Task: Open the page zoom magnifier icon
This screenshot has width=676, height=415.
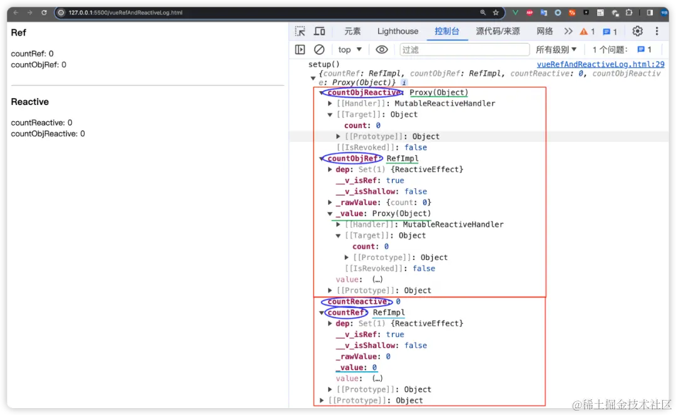Action: click(483, 12)
